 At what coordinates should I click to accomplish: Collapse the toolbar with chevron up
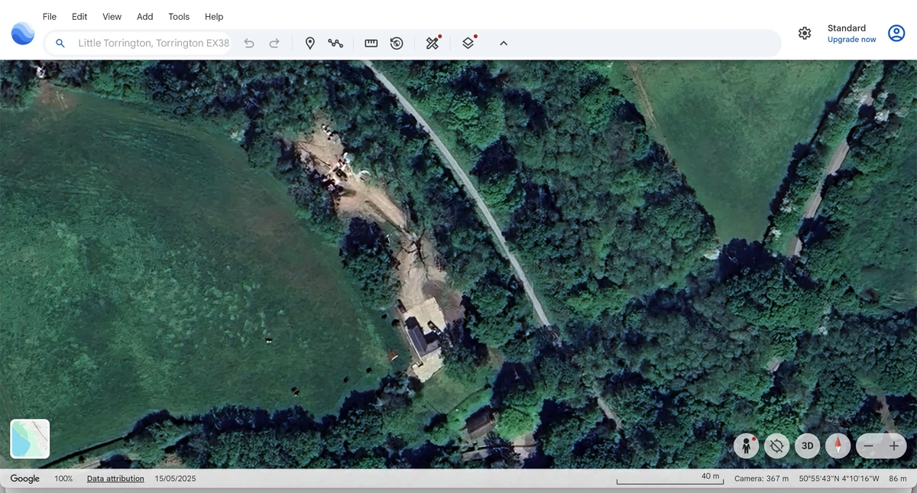point(504,44)
